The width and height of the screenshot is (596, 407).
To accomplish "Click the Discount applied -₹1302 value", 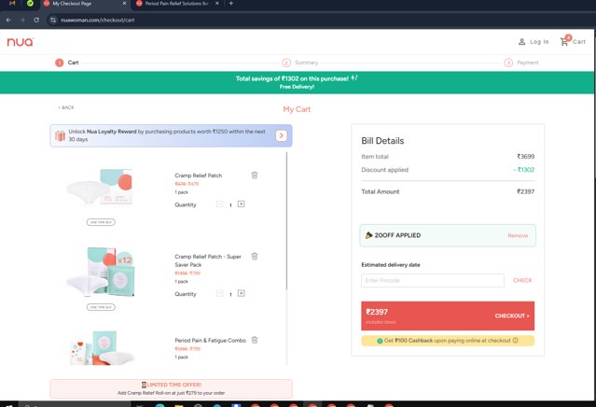I will coord(524,170).
